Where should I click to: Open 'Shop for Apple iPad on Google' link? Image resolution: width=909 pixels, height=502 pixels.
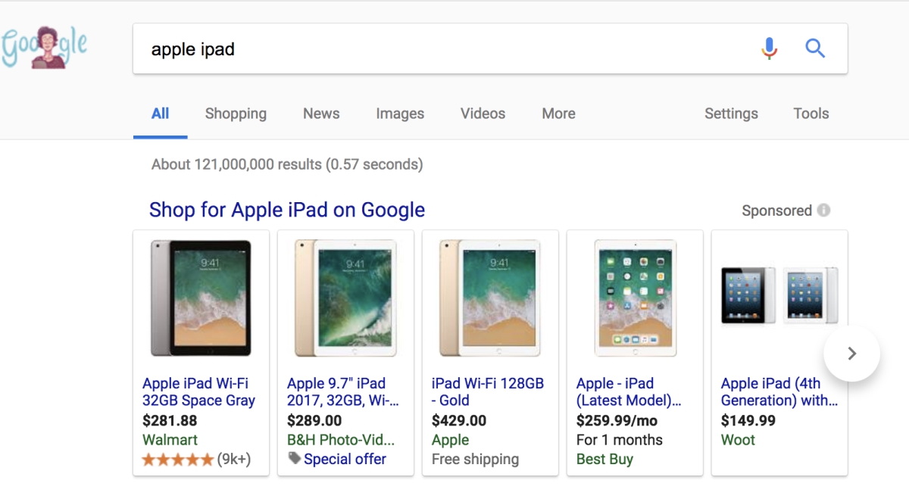click(286, 210)
